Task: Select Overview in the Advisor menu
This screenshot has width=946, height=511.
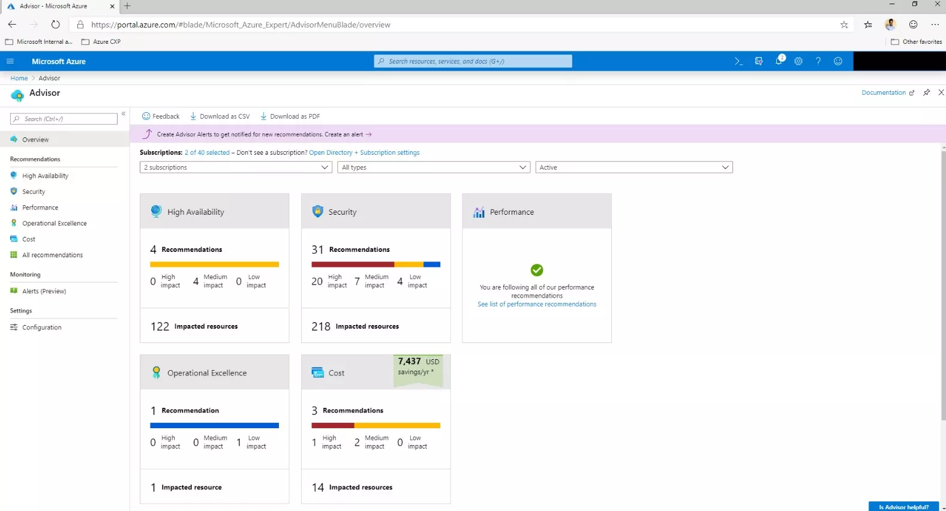Action: click(65, 140)
